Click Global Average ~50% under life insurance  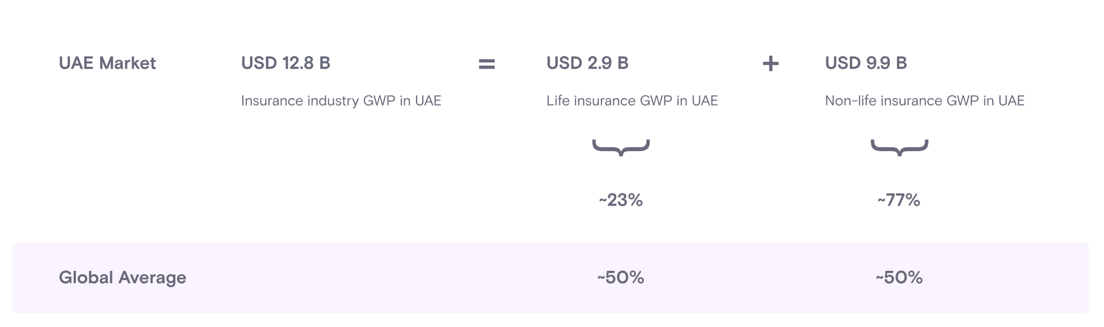(x=621, y=278)
